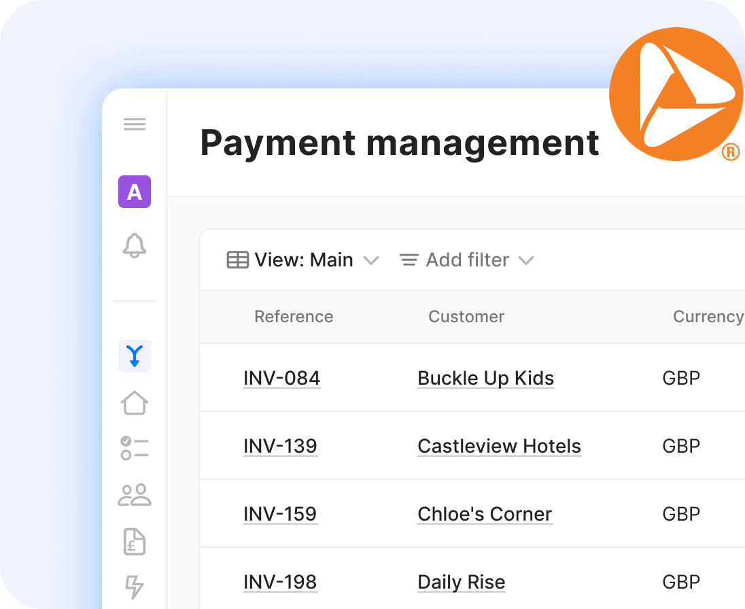
Task: Select the purple A workspace icon
Action: coord(135,192)
